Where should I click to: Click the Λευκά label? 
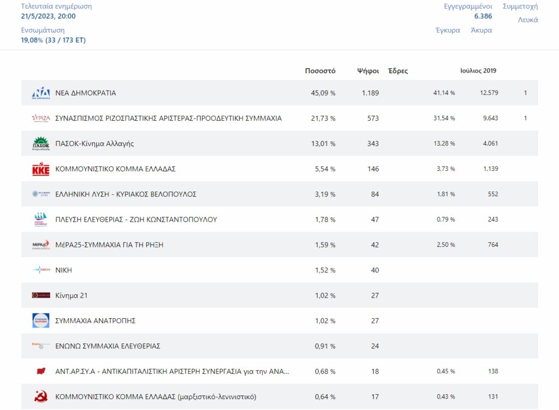[x=528, y=20]
